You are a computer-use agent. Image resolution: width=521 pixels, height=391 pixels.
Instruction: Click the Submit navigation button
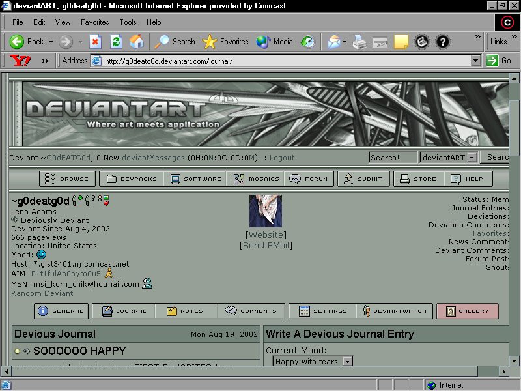coord(363,179)
